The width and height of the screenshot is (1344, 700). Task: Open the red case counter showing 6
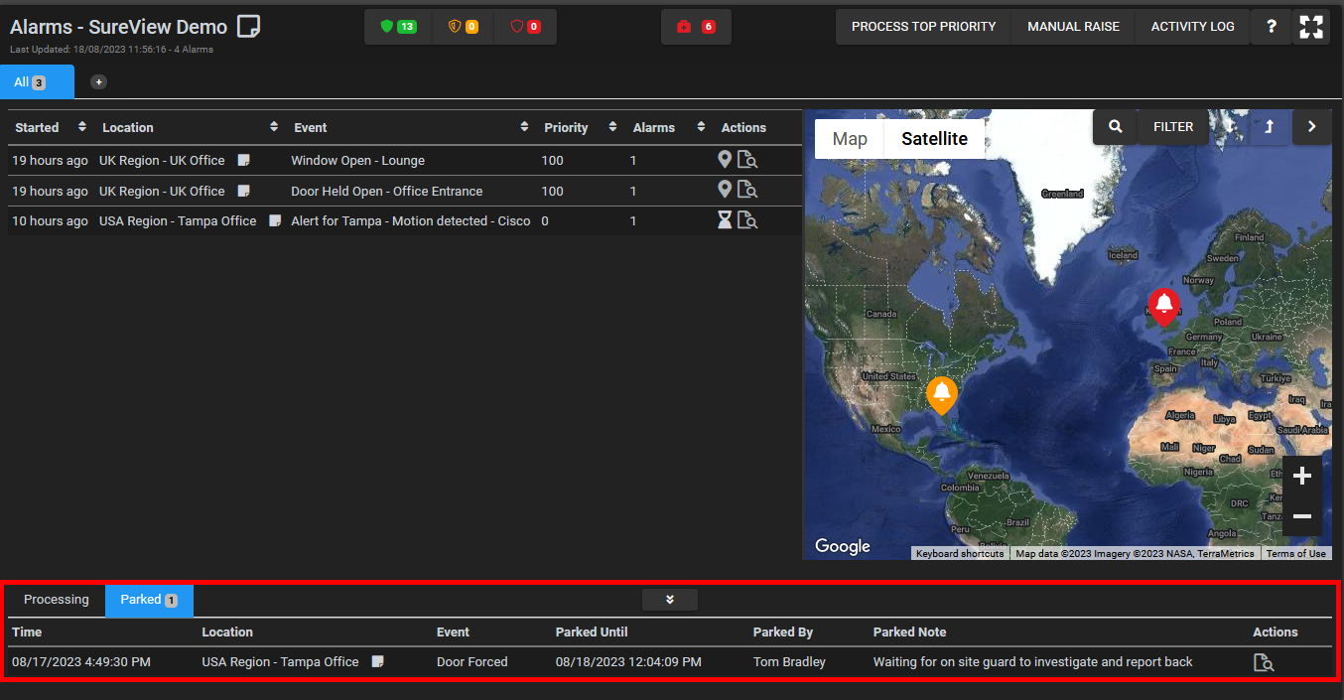[696, 27]
